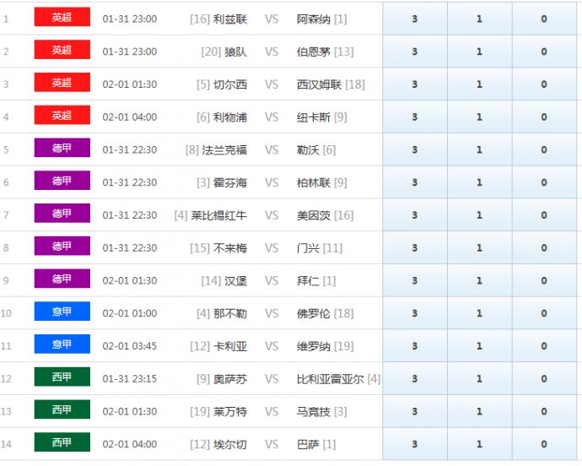Toggle 0 for 莱万特 vs 马竞技
582x466 pixels.
coord(544,412)
